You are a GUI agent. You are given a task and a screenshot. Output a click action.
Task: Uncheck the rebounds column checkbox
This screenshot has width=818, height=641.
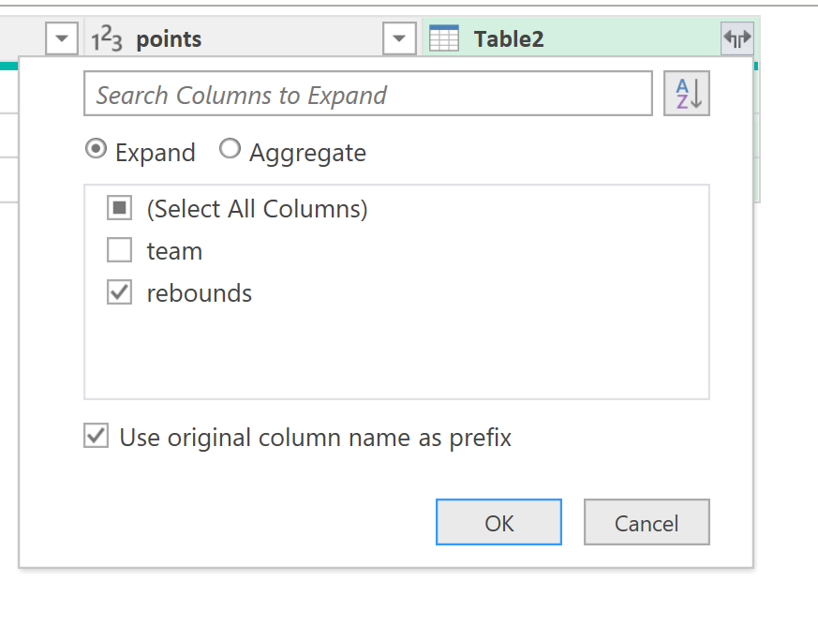pos(119,292)
